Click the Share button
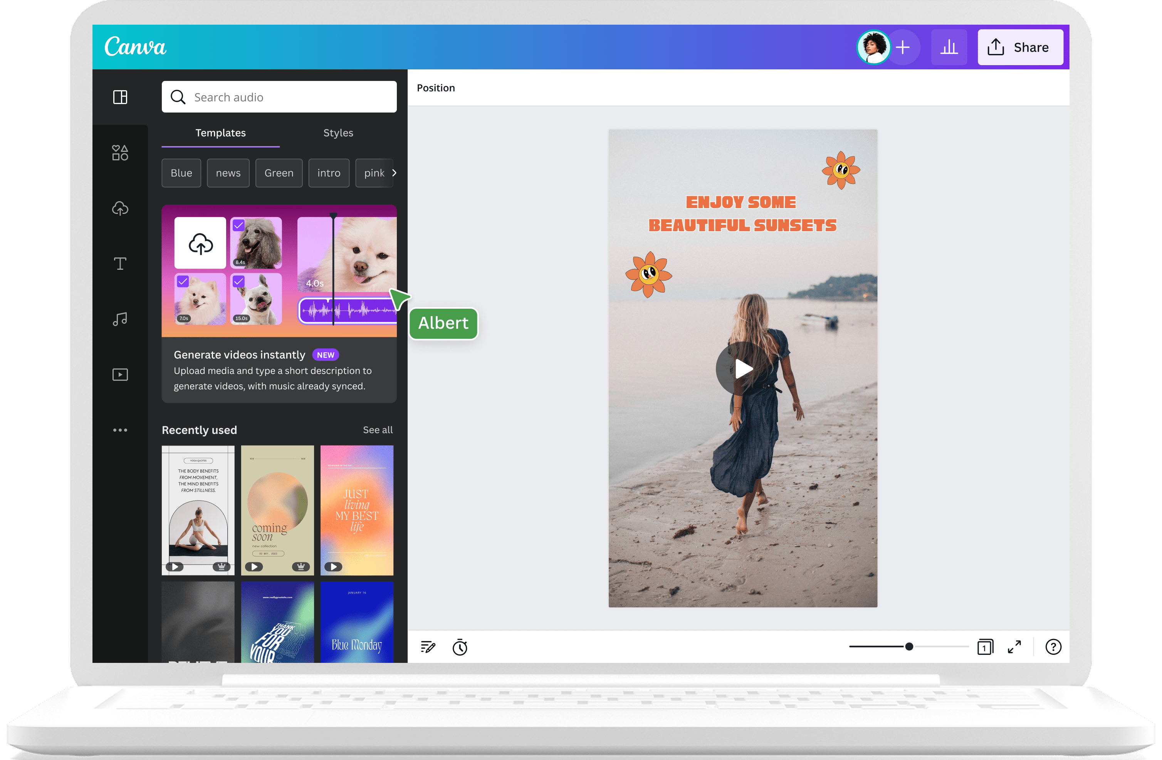The width and height of the screenshot is (1162, 760). (x=1021, y=47)
